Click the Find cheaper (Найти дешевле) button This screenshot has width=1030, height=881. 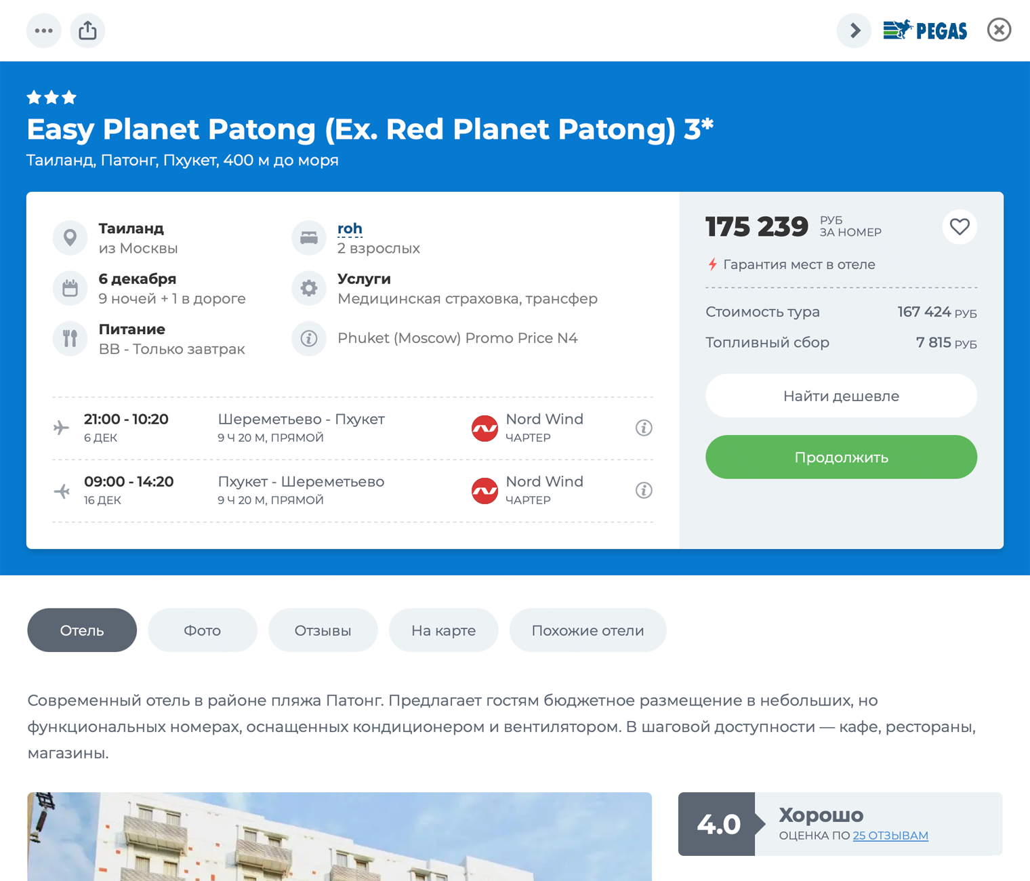(x=841, y=396)
